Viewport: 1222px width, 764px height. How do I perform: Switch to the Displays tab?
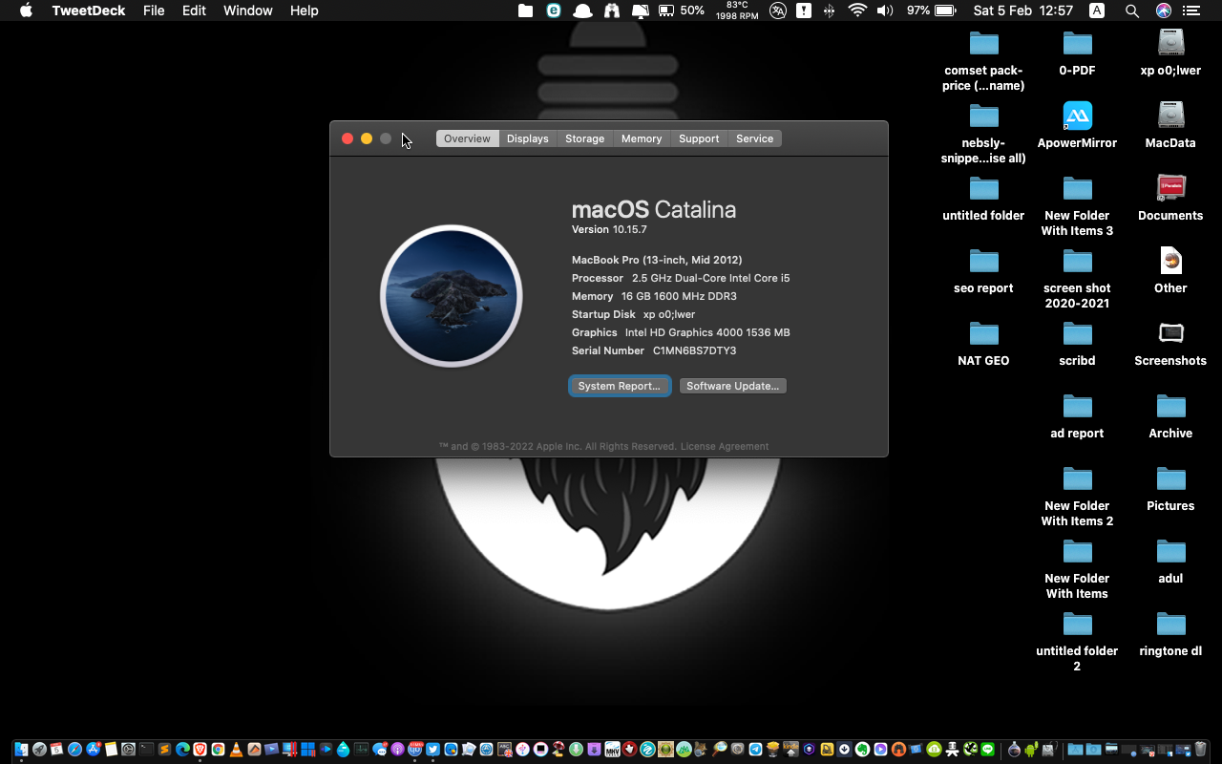[527, 138]
